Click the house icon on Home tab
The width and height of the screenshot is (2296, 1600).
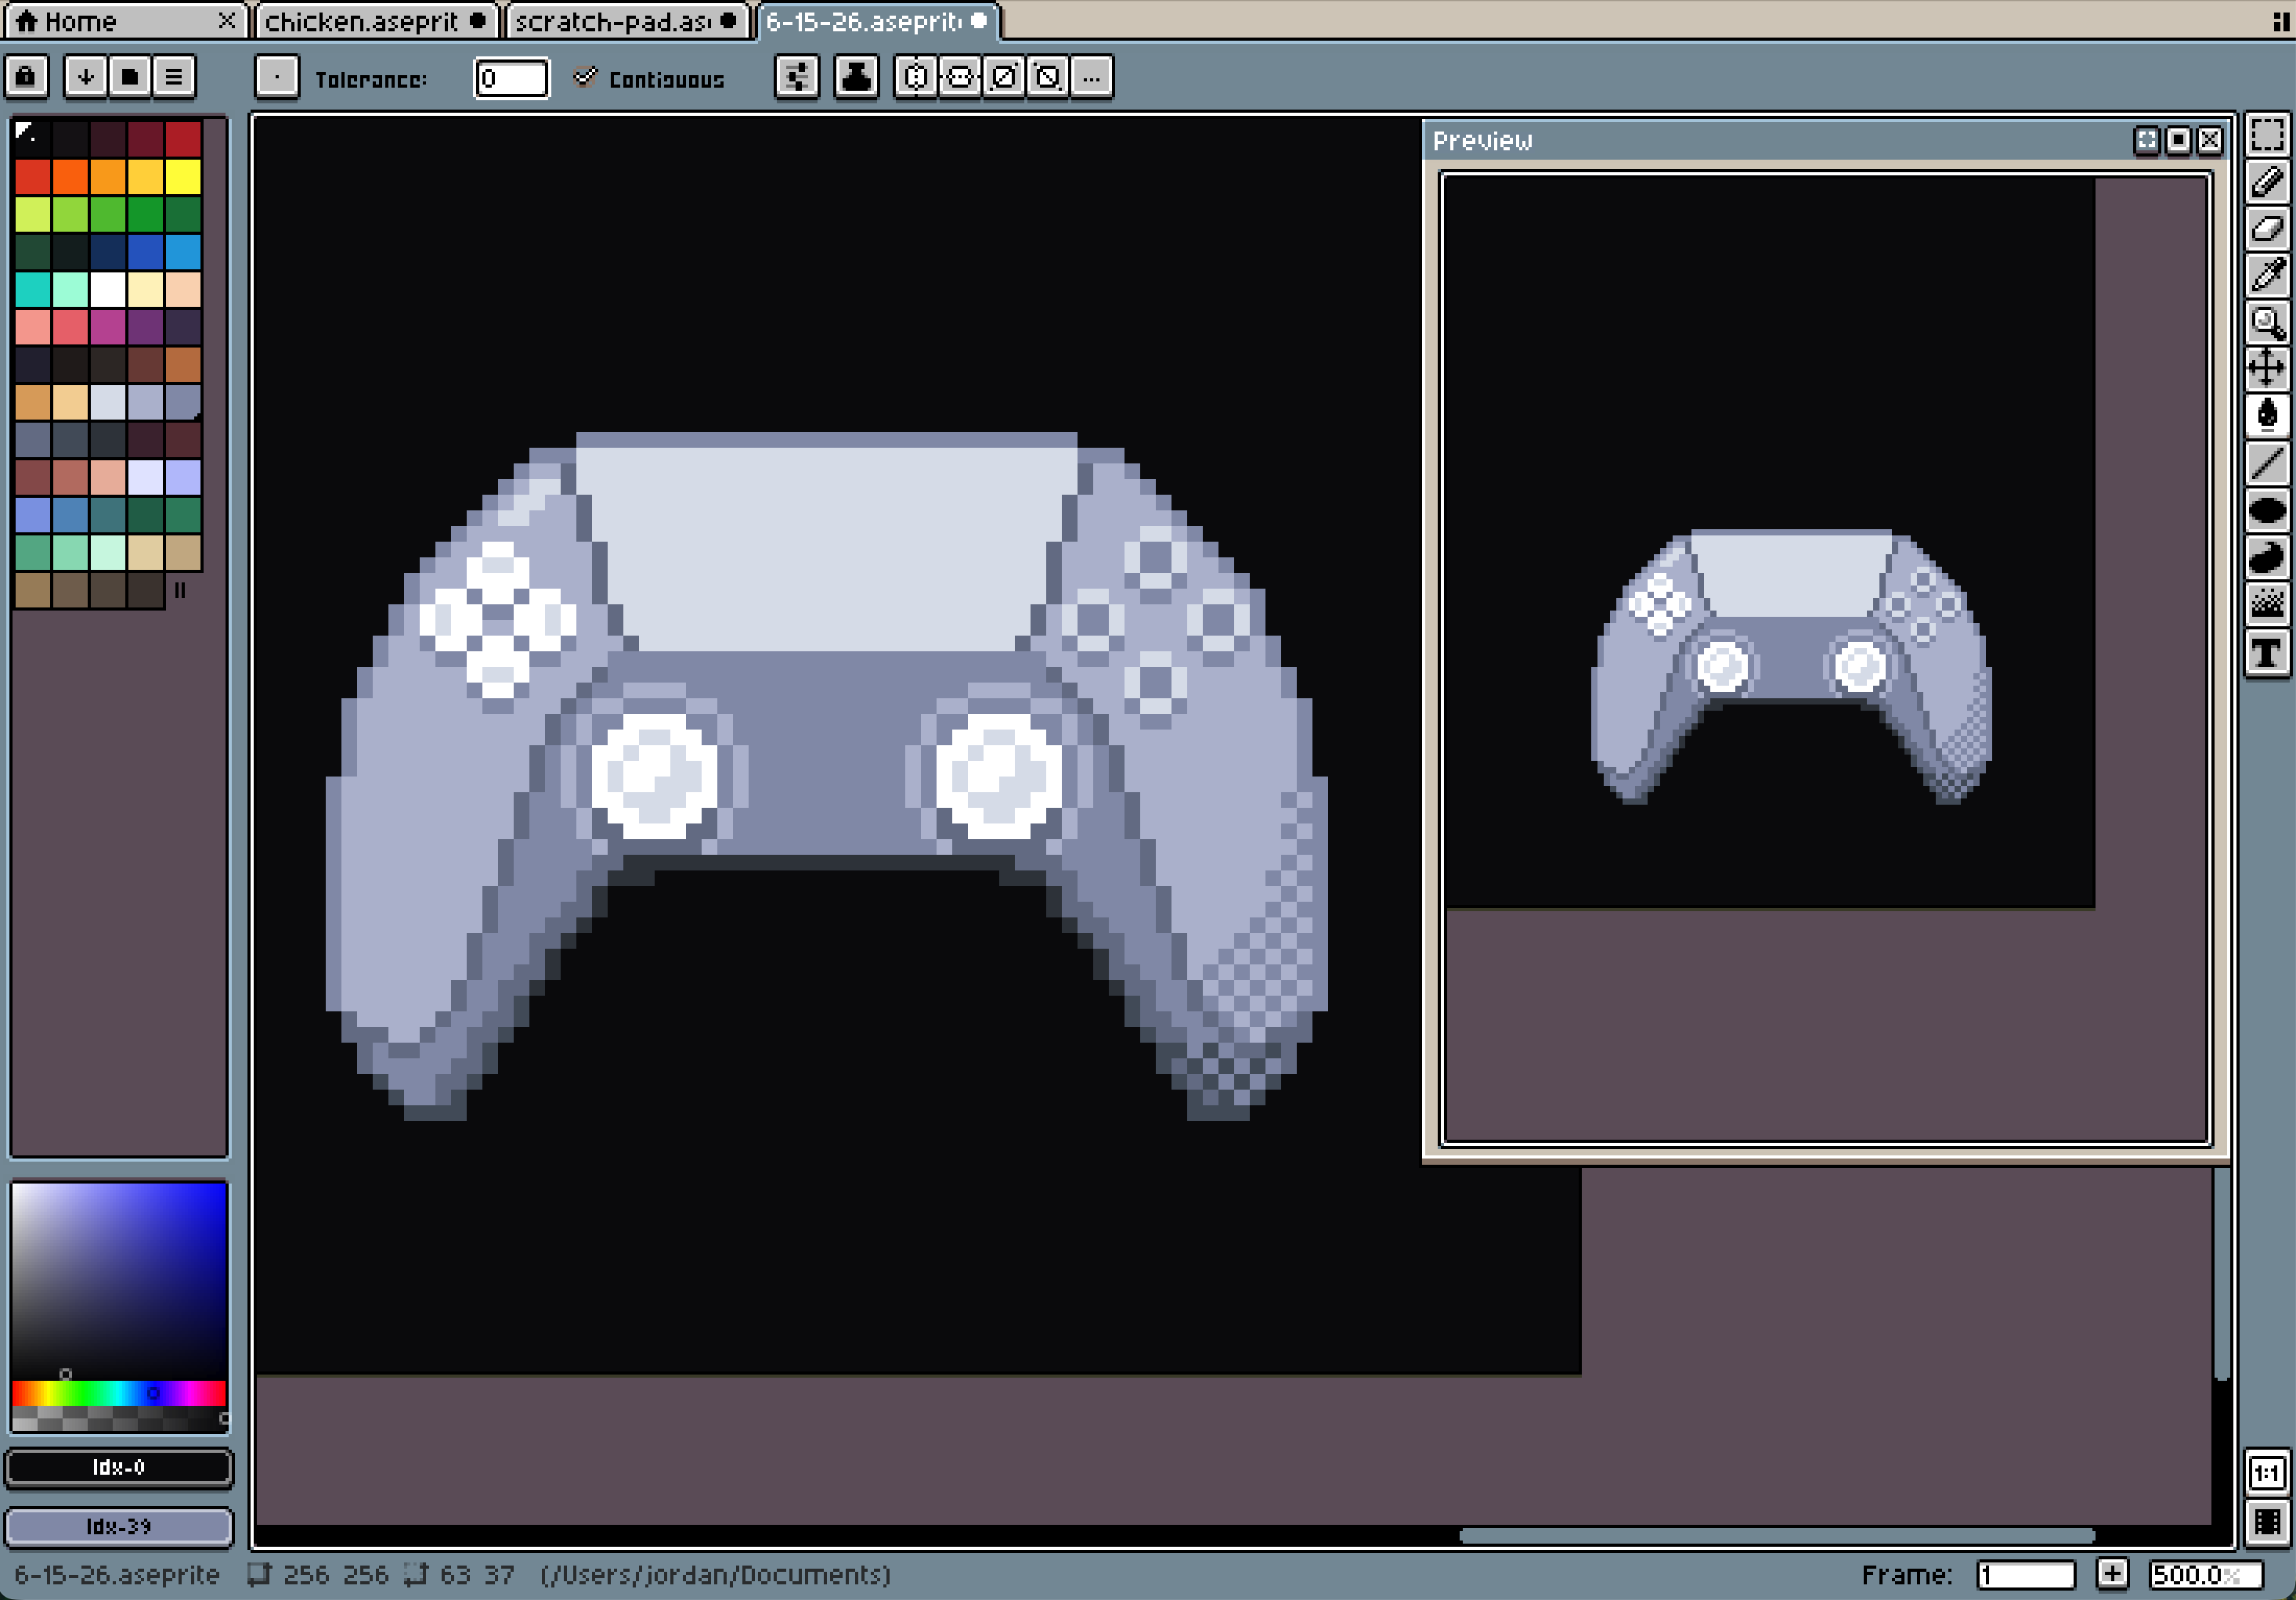27,20
